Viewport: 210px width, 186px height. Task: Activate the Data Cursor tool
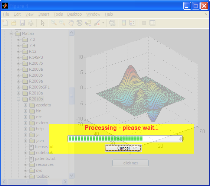[x=88, y=23]
